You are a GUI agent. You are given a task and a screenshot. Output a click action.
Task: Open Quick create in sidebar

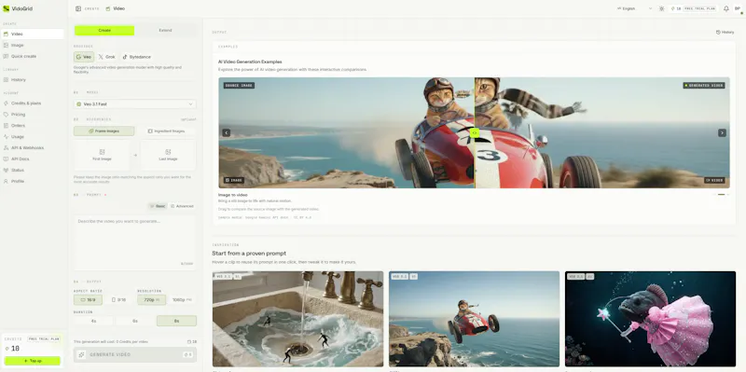click(x=32, y=56)
